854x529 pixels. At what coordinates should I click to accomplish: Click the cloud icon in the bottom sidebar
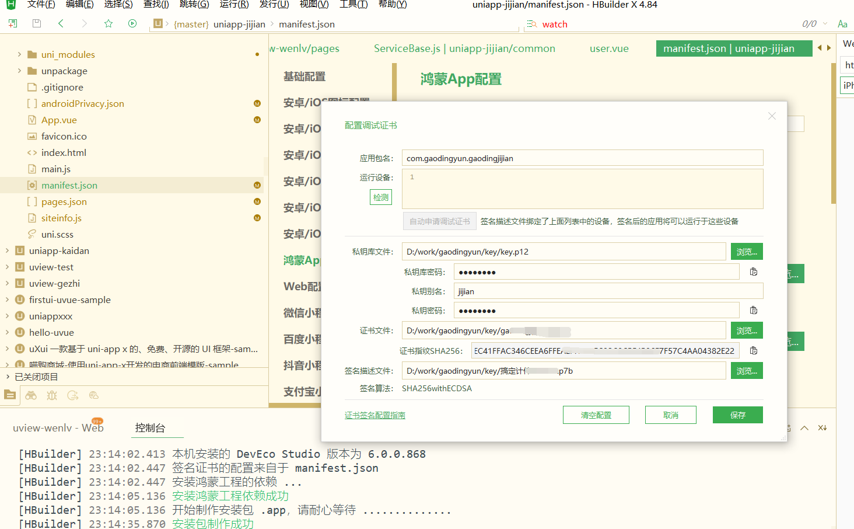[94, 395]
